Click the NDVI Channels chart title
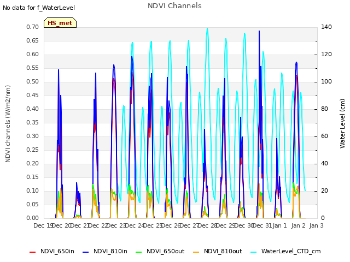 click(174, 5)
